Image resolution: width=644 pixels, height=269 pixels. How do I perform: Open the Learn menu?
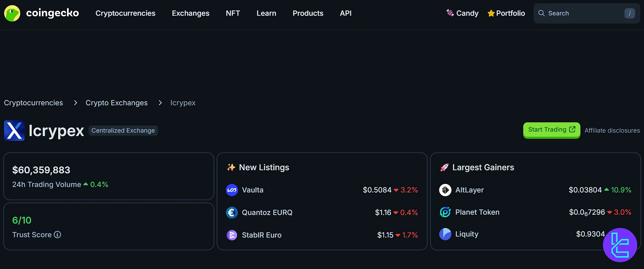tap(266, 13)
